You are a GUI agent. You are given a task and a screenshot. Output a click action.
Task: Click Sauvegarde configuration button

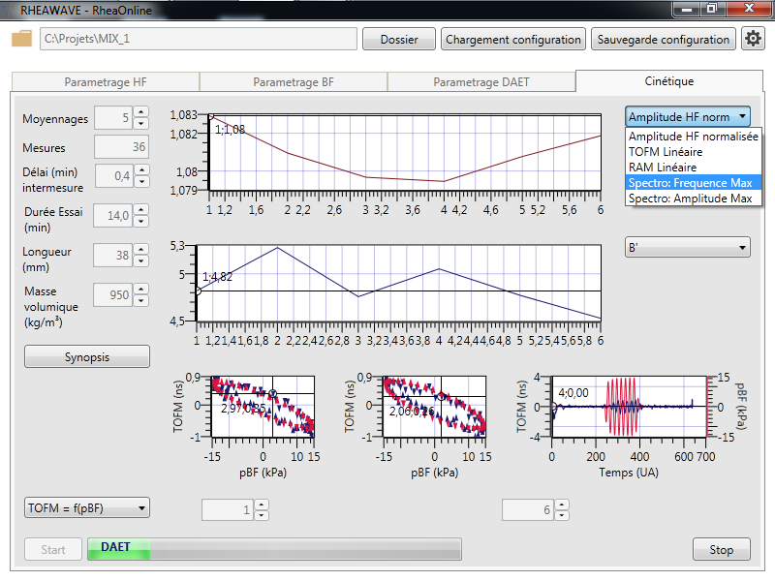click(664, 39)
